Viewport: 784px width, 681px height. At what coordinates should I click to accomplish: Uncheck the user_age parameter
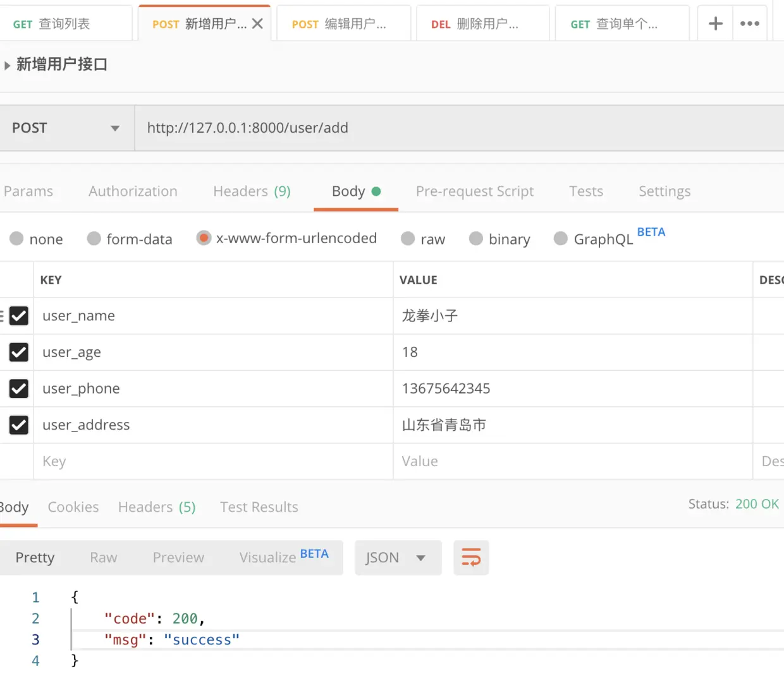tap(18, 353)
